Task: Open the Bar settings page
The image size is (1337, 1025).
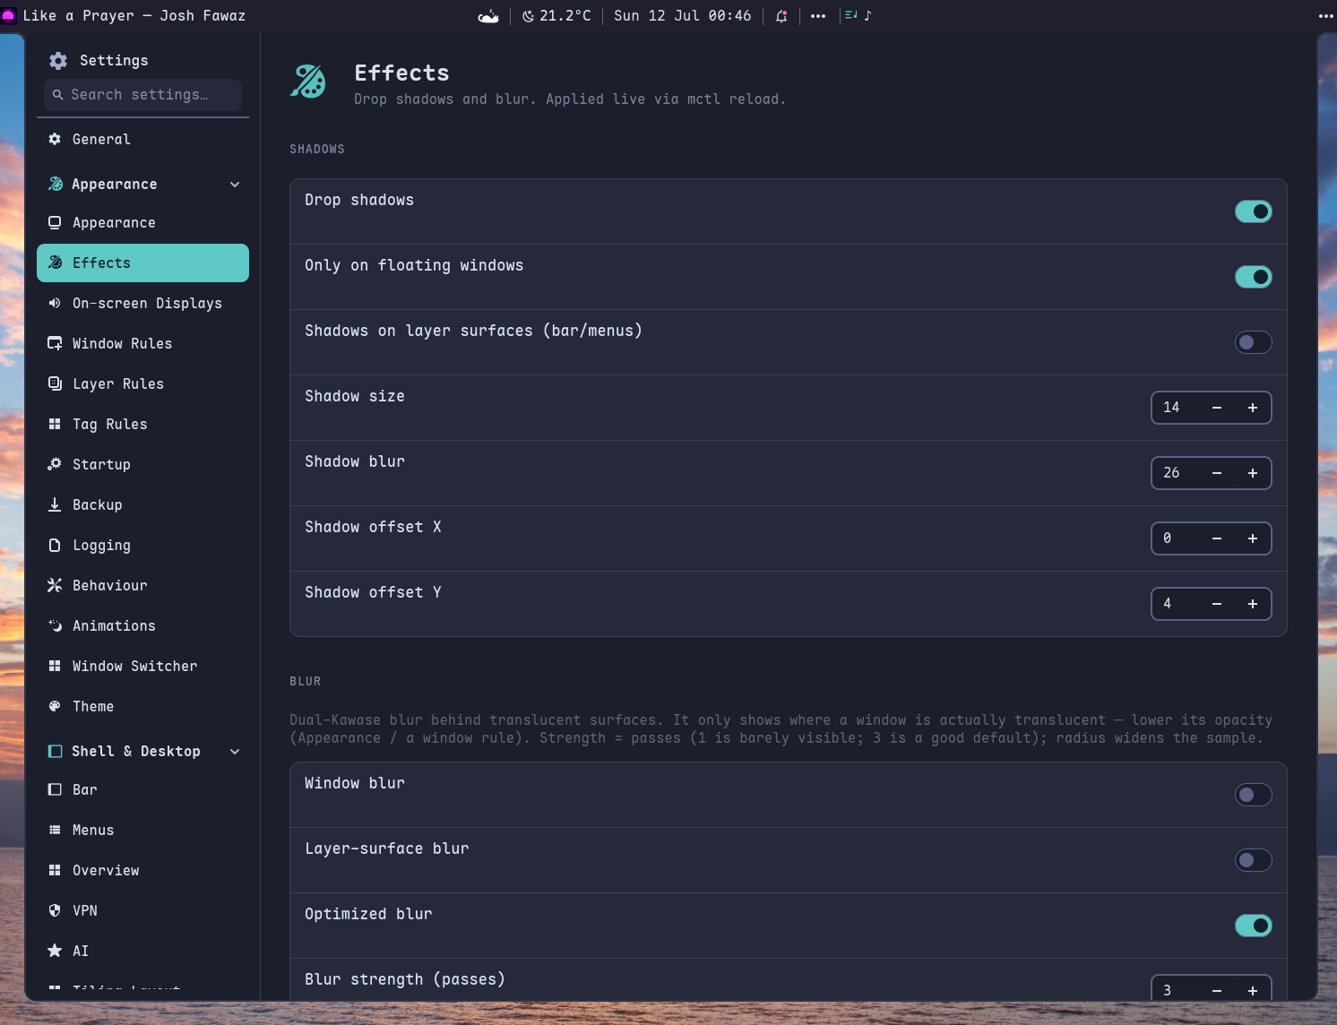Action: tap(142, 790)
